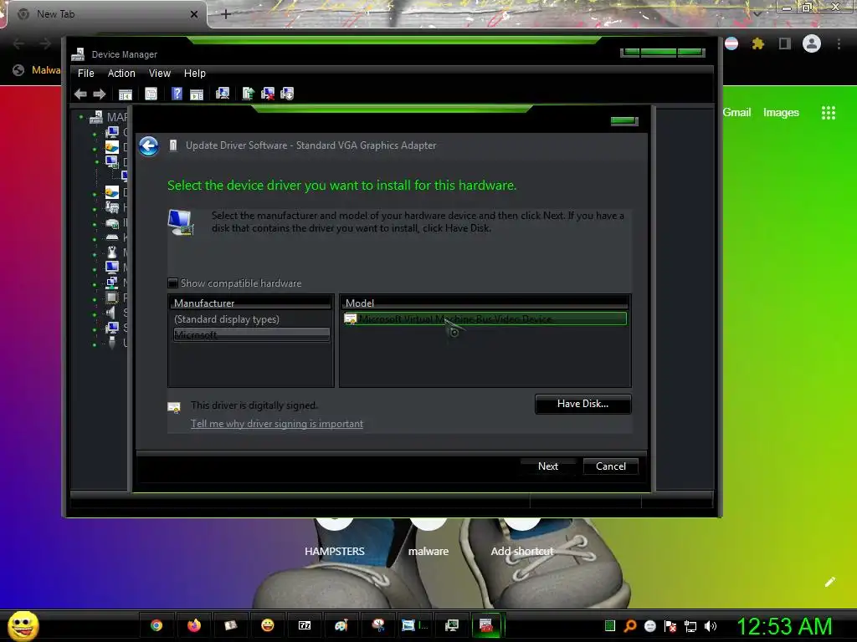Viewport: 857px width, 642px height.
Task: Close the New Tab browser tab
Action: (x=194, y=14)
